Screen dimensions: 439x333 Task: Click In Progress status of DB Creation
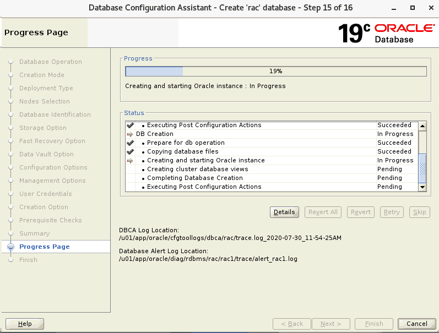point(395,134)
